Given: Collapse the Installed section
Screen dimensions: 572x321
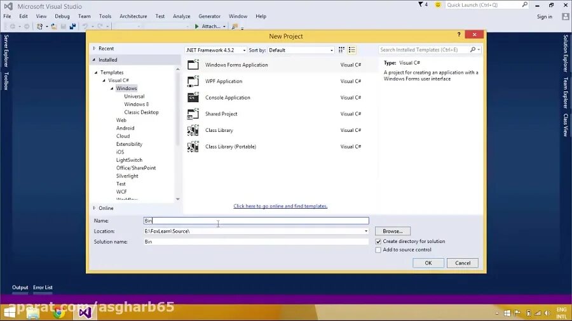Looking at the screenshot, I should 94,60.
